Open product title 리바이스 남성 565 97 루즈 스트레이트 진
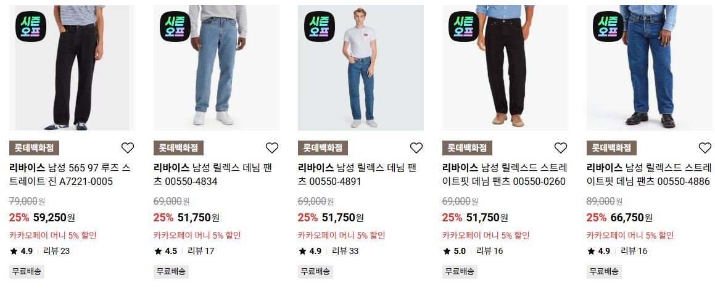This screenshot has height=291, width=715. 70,174
